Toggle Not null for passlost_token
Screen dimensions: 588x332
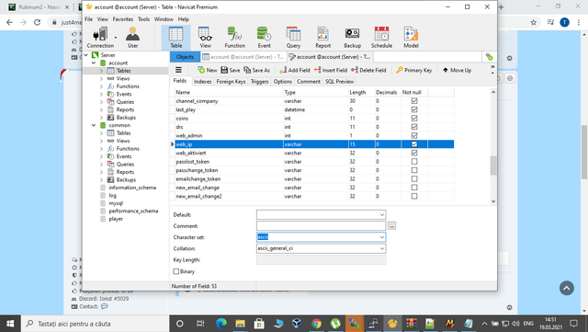pyautogui.click(x=414, y=162)
